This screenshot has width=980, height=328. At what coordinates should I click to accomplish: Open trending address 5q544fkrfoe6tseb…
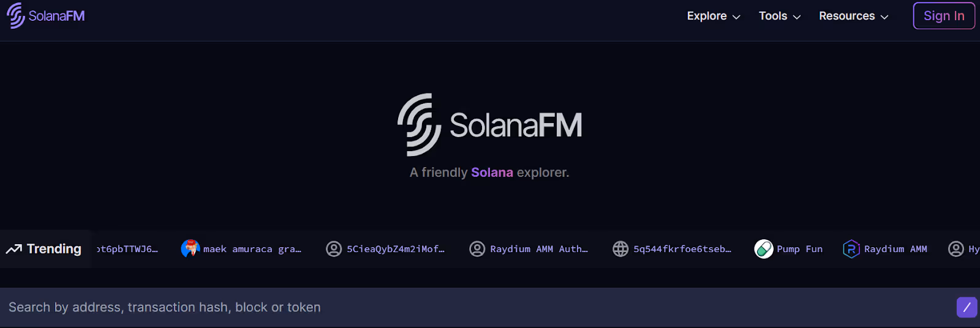click(682, 249)
